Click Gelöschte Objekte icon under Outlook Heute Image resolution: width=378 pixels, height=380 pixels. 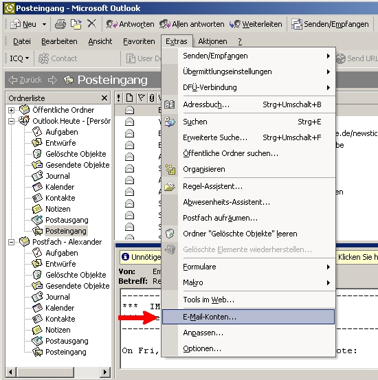pyautogui.click(x=37, y=153)
